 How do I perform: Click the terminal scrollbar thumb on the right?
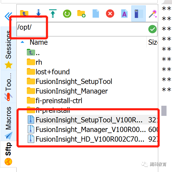tap(164, 111)
